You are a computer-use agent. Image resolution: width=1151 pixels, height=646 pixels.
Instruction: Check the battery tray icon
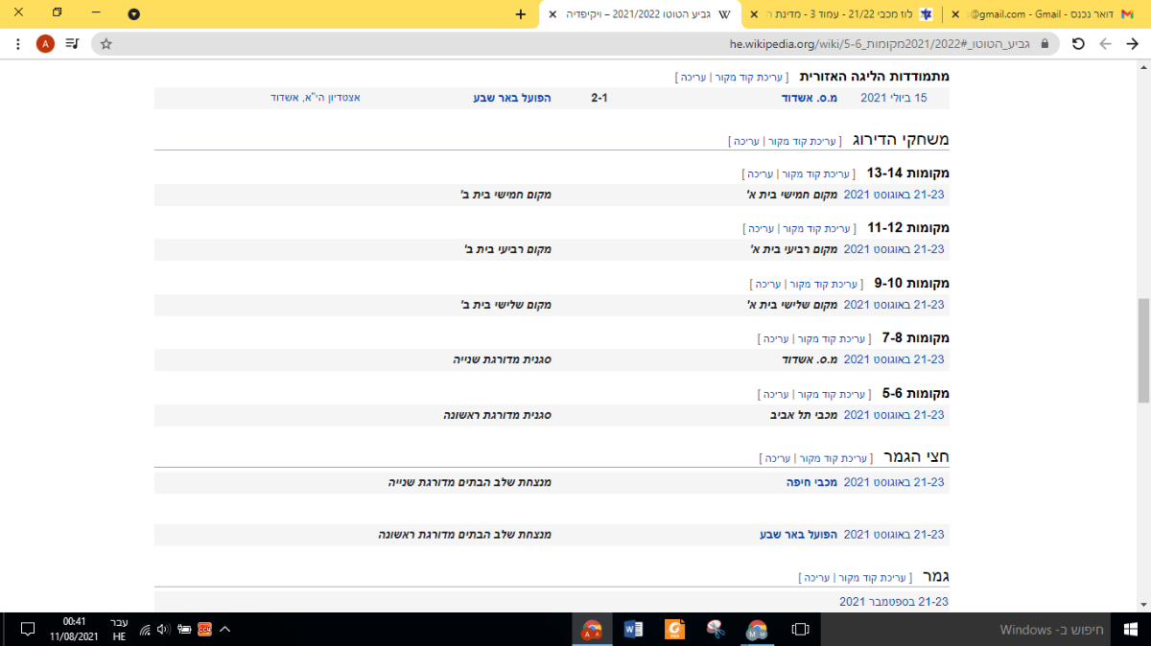click(x=184, y=630)
